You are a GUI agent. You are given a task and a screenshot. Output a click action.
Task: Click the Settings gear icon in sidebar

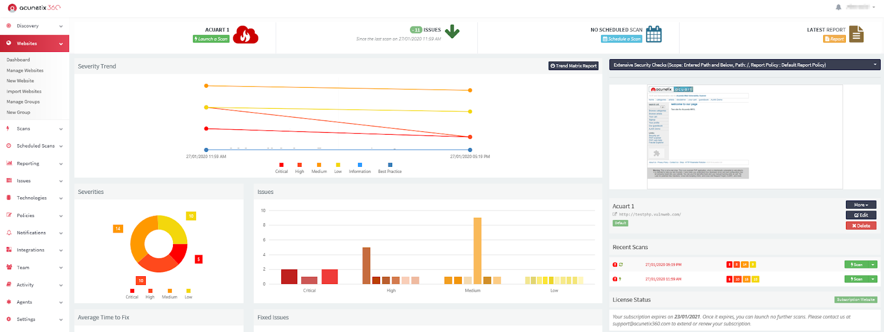(x=9, y=319)
